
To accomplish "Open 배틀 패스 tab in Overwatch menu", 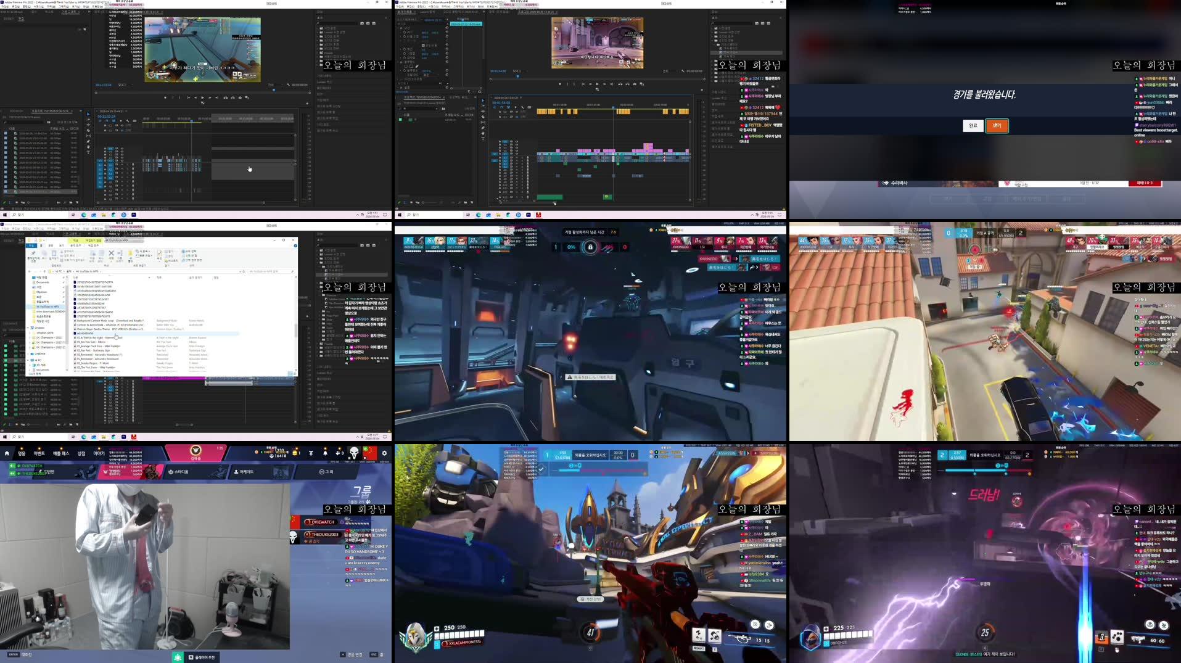I will [x=61, y=453].
